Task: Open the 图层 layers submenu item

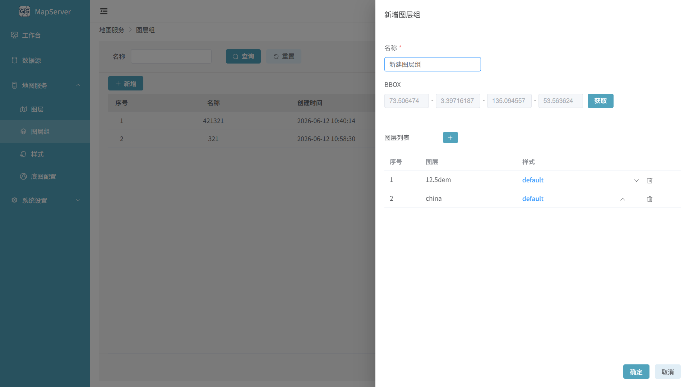Action: pyautogui.click(x=45, y=109)
